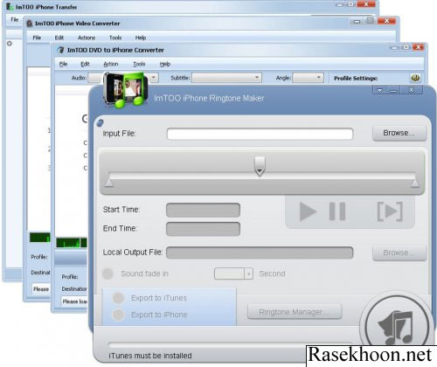Select the Export to iPhone option

click(x=118, y=315)
